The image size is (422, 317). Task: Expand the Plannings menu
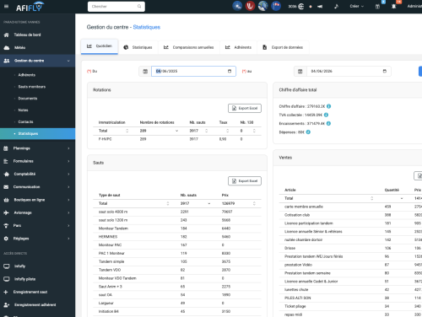[x=37, y=148]
